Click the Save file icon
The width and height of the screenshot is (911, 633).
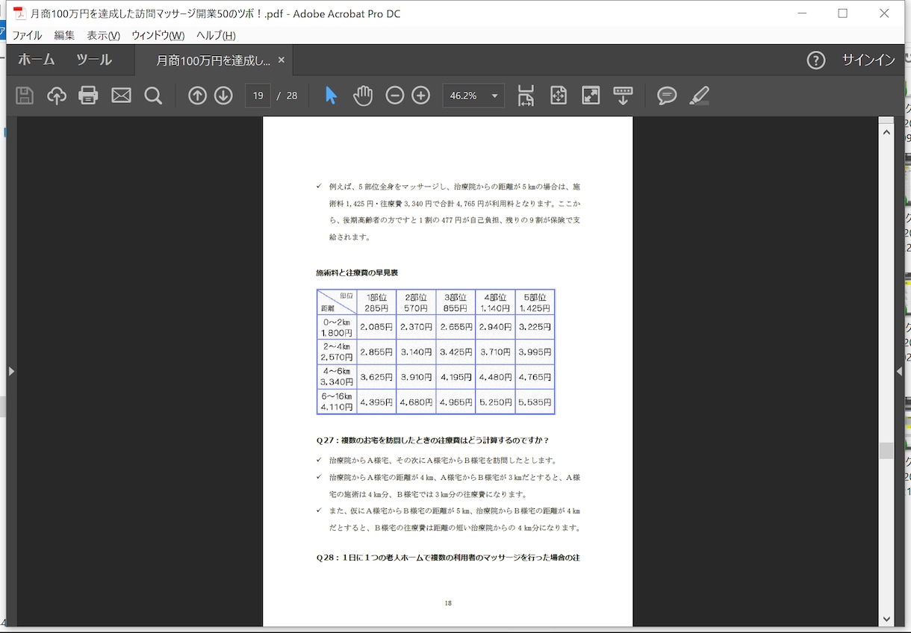click(25, 96)
